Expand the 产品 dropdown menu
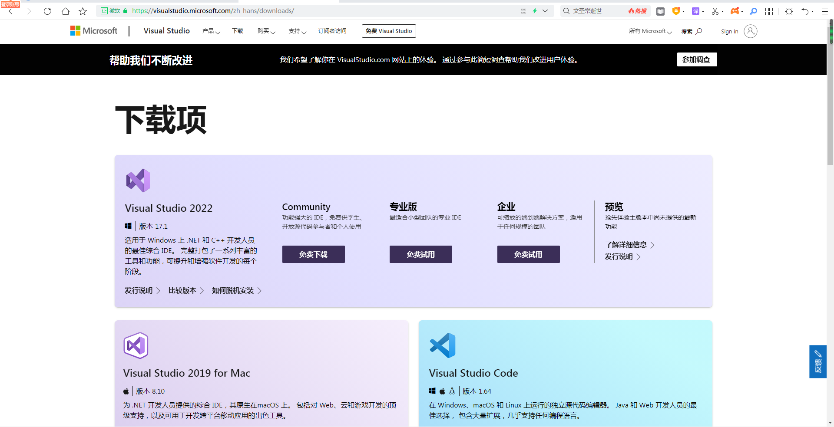The image size is (834, 427). tap(211, 31)
